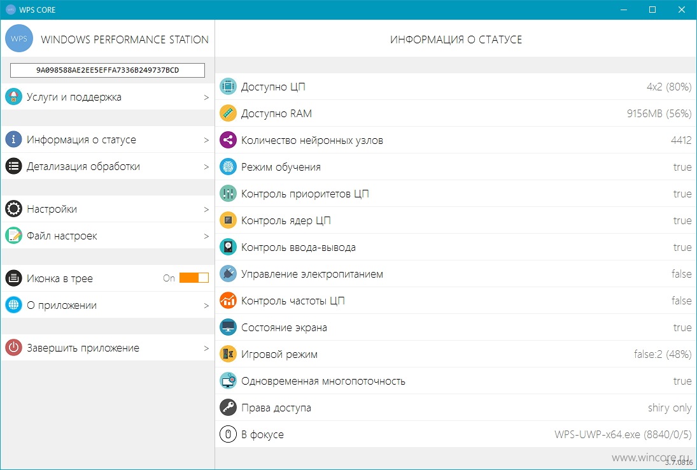Image resolution: width=697 pixels, height=470 pixels.
Task: Click the mouse icon for В фокусе
Action: click(x=228, y=434)
